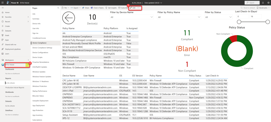
Task: Click Chat in Teams toolbar button
Action: [98, 8]
